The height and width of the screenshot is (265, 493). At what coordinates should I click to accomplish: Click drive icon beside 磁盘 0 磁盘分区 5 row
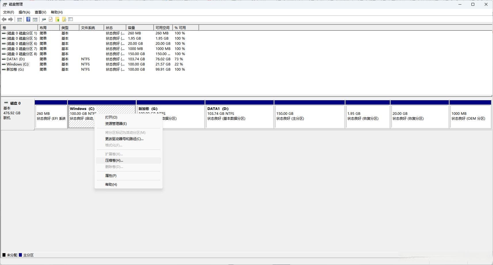(x=4, y=38)
